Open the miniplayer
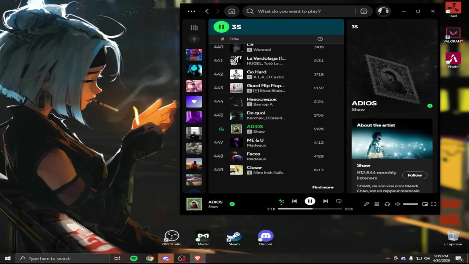The height and width of the screenshot is (264, 469). click(x=425, y=204)
